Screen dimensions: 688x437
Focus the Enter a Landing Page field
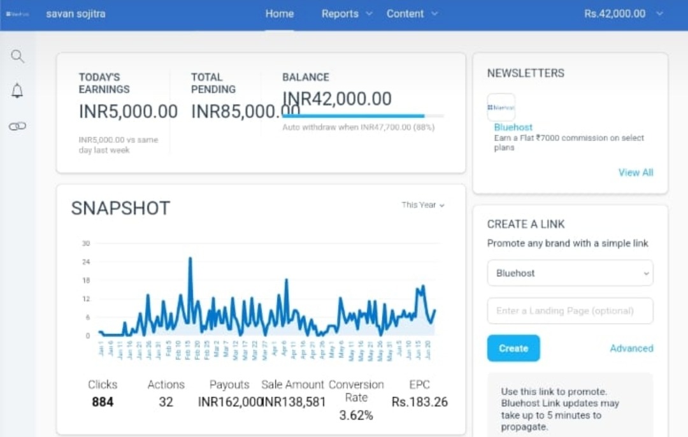click(570, 311)
